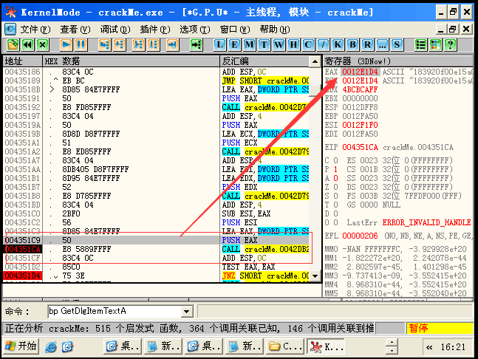Image resolution: width=478 pixels, height=359 pixels.
Task: Expand hidden tray icons with « arrow
Action: (429, 346)
